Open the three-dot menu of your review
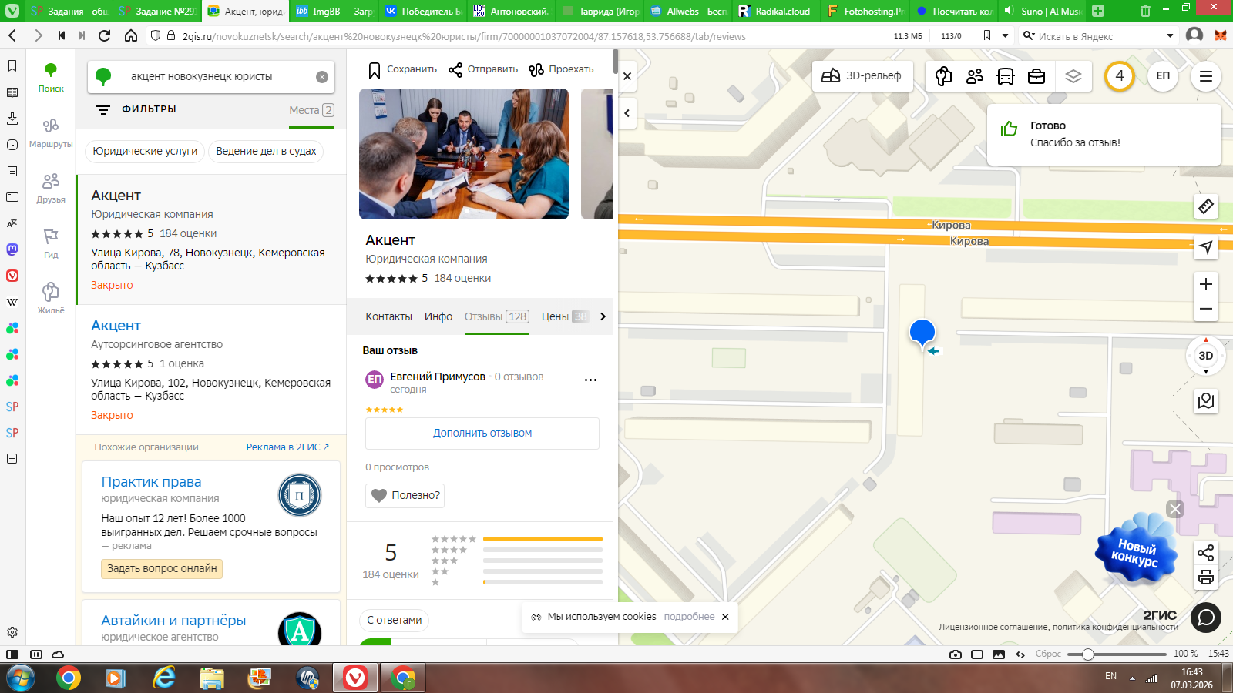1233x693 pixels. click(x=591, y=380)
